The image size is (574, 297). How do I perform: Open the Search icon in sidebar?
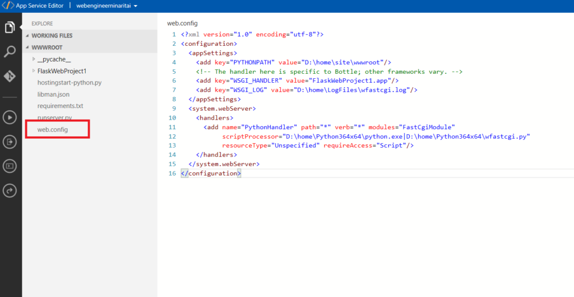pyautogui.click(x=10, y=51)
